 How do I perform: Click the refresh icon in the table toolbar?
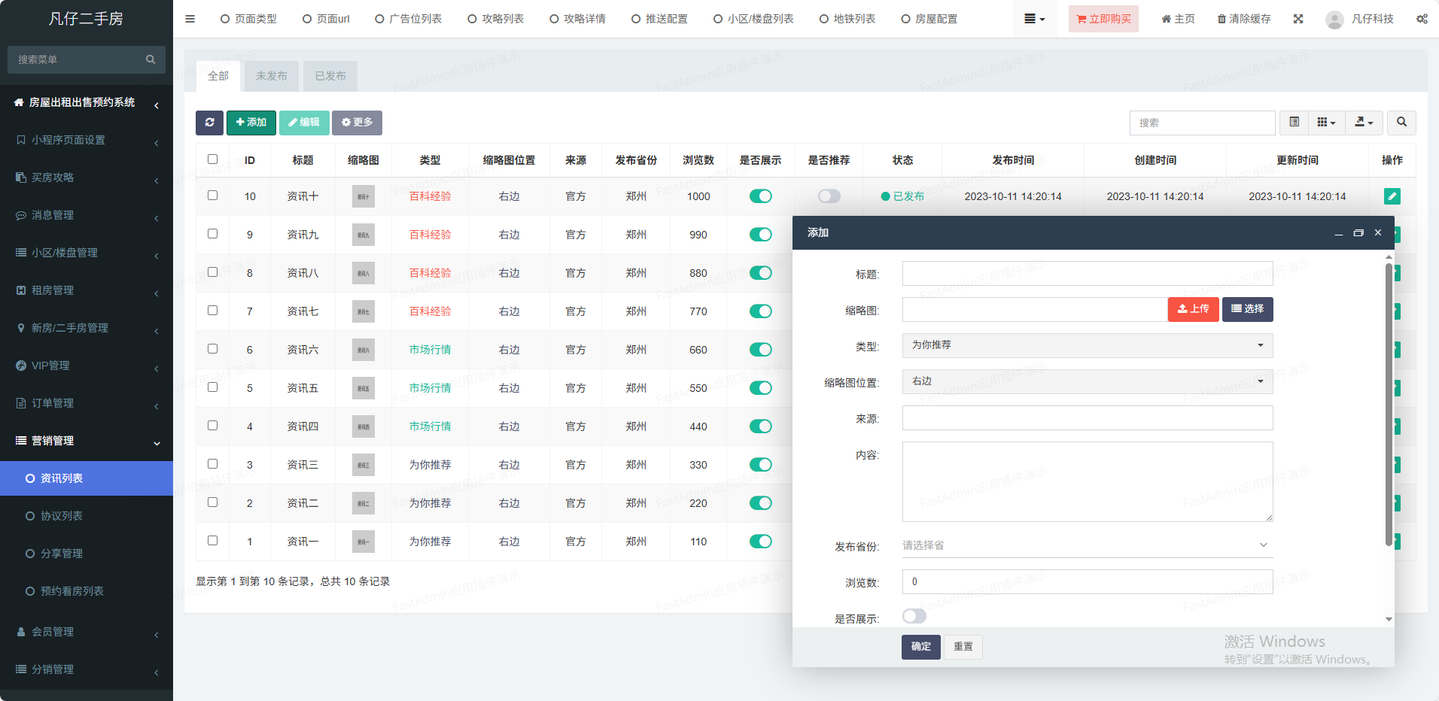[x=209, y=123]
